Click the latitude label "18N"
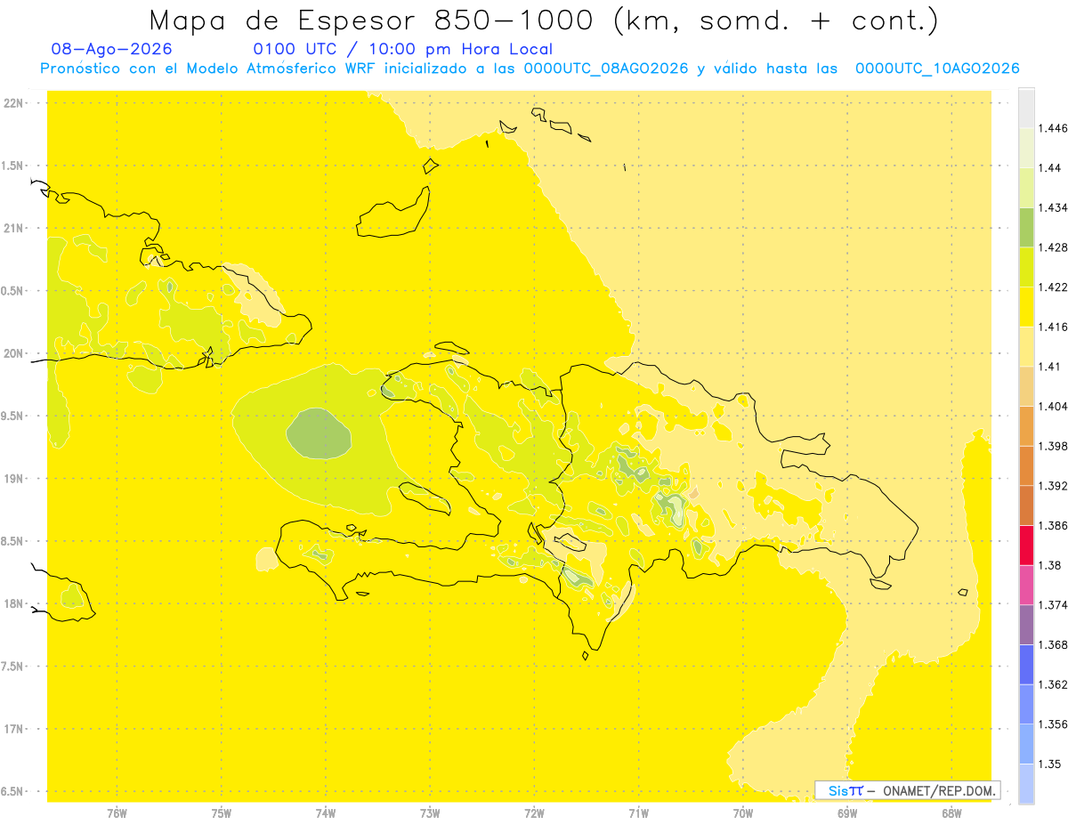This screenshot has width=1068, height=825. coord(13,604)
